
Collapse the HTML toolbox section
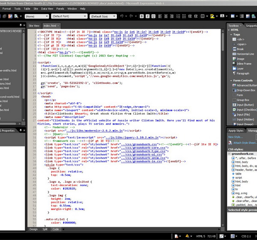pyautogui.click(x=229, y=30)
